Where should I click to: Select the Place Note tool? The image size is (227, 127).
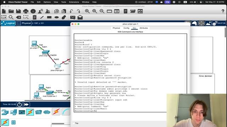pyautogui.click(x=34, y=17)
